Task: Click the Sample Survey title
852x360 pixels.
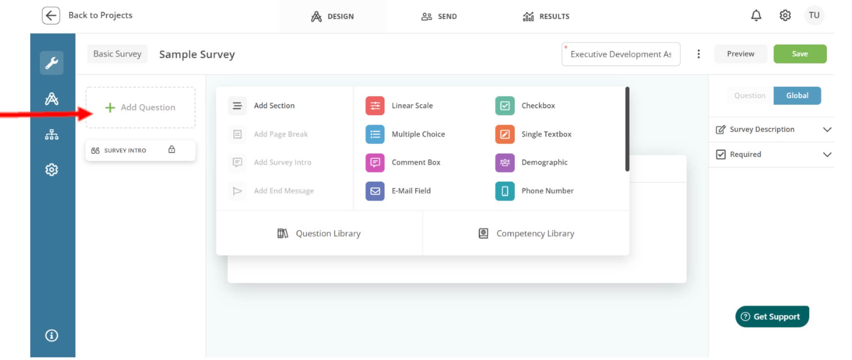Action: tap(197, 55)
